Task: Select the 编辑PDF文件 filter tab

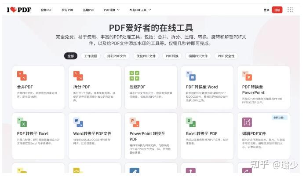Action: (198, 56)
